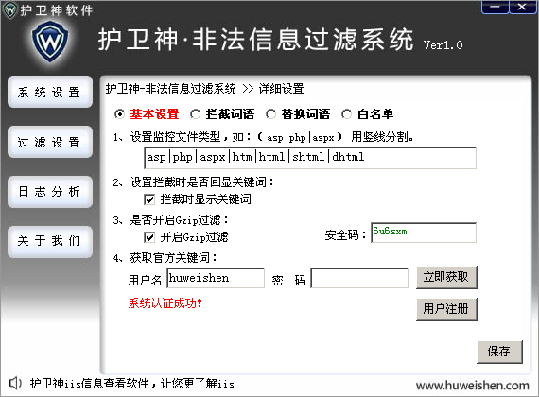Open the 过滤设置 sidebar section
Viewport: 539px width, 397px height.
[50, 142]
